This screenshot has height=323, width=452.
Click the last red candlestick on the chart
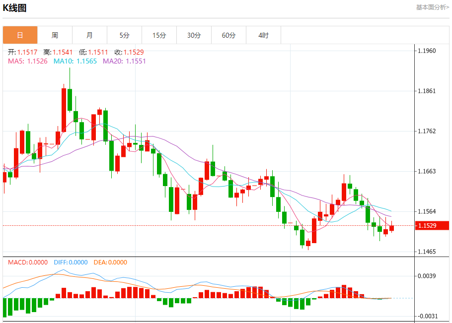click(x=391, y=228)
